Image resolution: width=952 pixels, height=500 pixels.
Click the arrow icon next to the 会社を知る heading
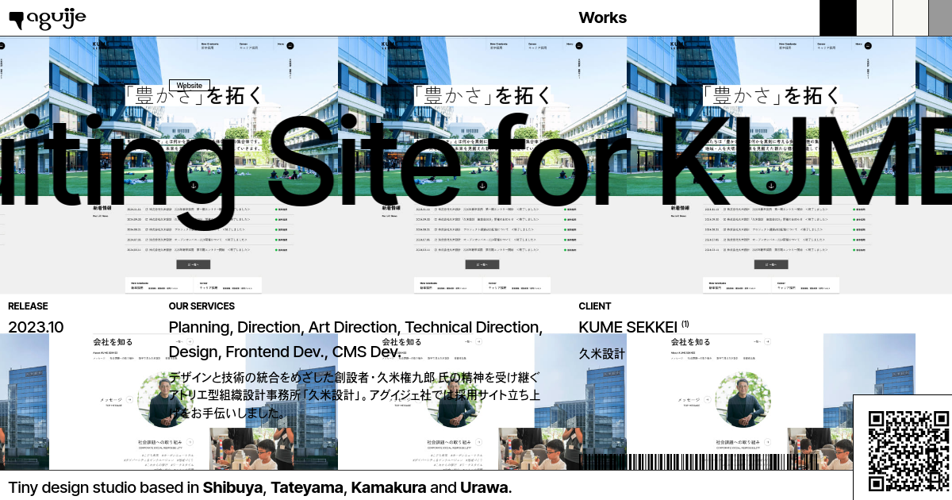pyautogui.click(x=478, y=340)
